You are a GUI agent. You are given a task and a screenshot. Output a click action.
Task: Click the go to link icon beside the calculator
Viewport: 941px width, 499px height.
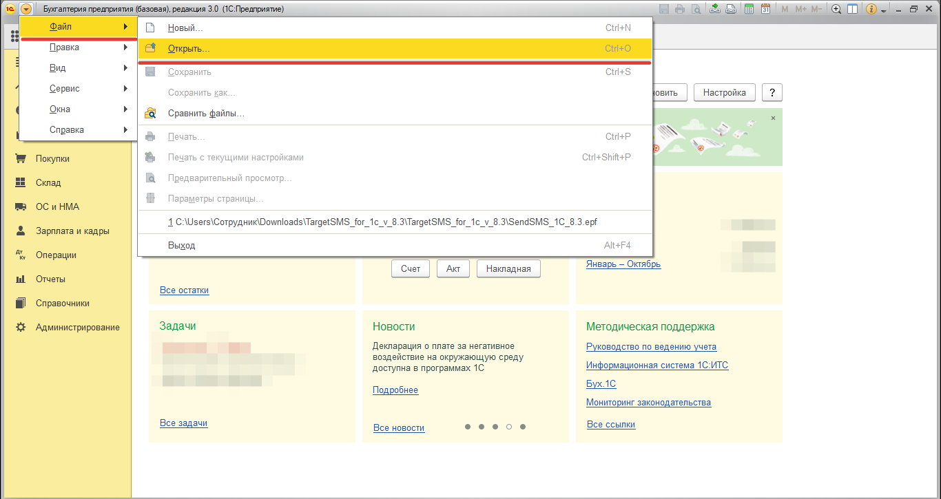[x=731, y=9]
